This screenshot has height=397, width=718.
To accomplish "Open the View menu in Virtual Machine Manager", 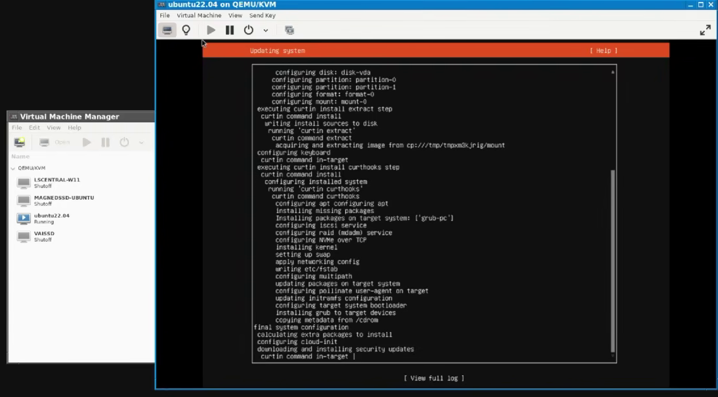I will tap(54, 128).
